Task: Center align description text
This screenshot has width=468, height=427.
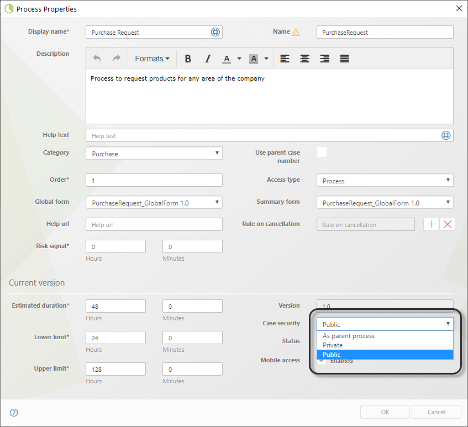Action: click(x=304, y=59)
